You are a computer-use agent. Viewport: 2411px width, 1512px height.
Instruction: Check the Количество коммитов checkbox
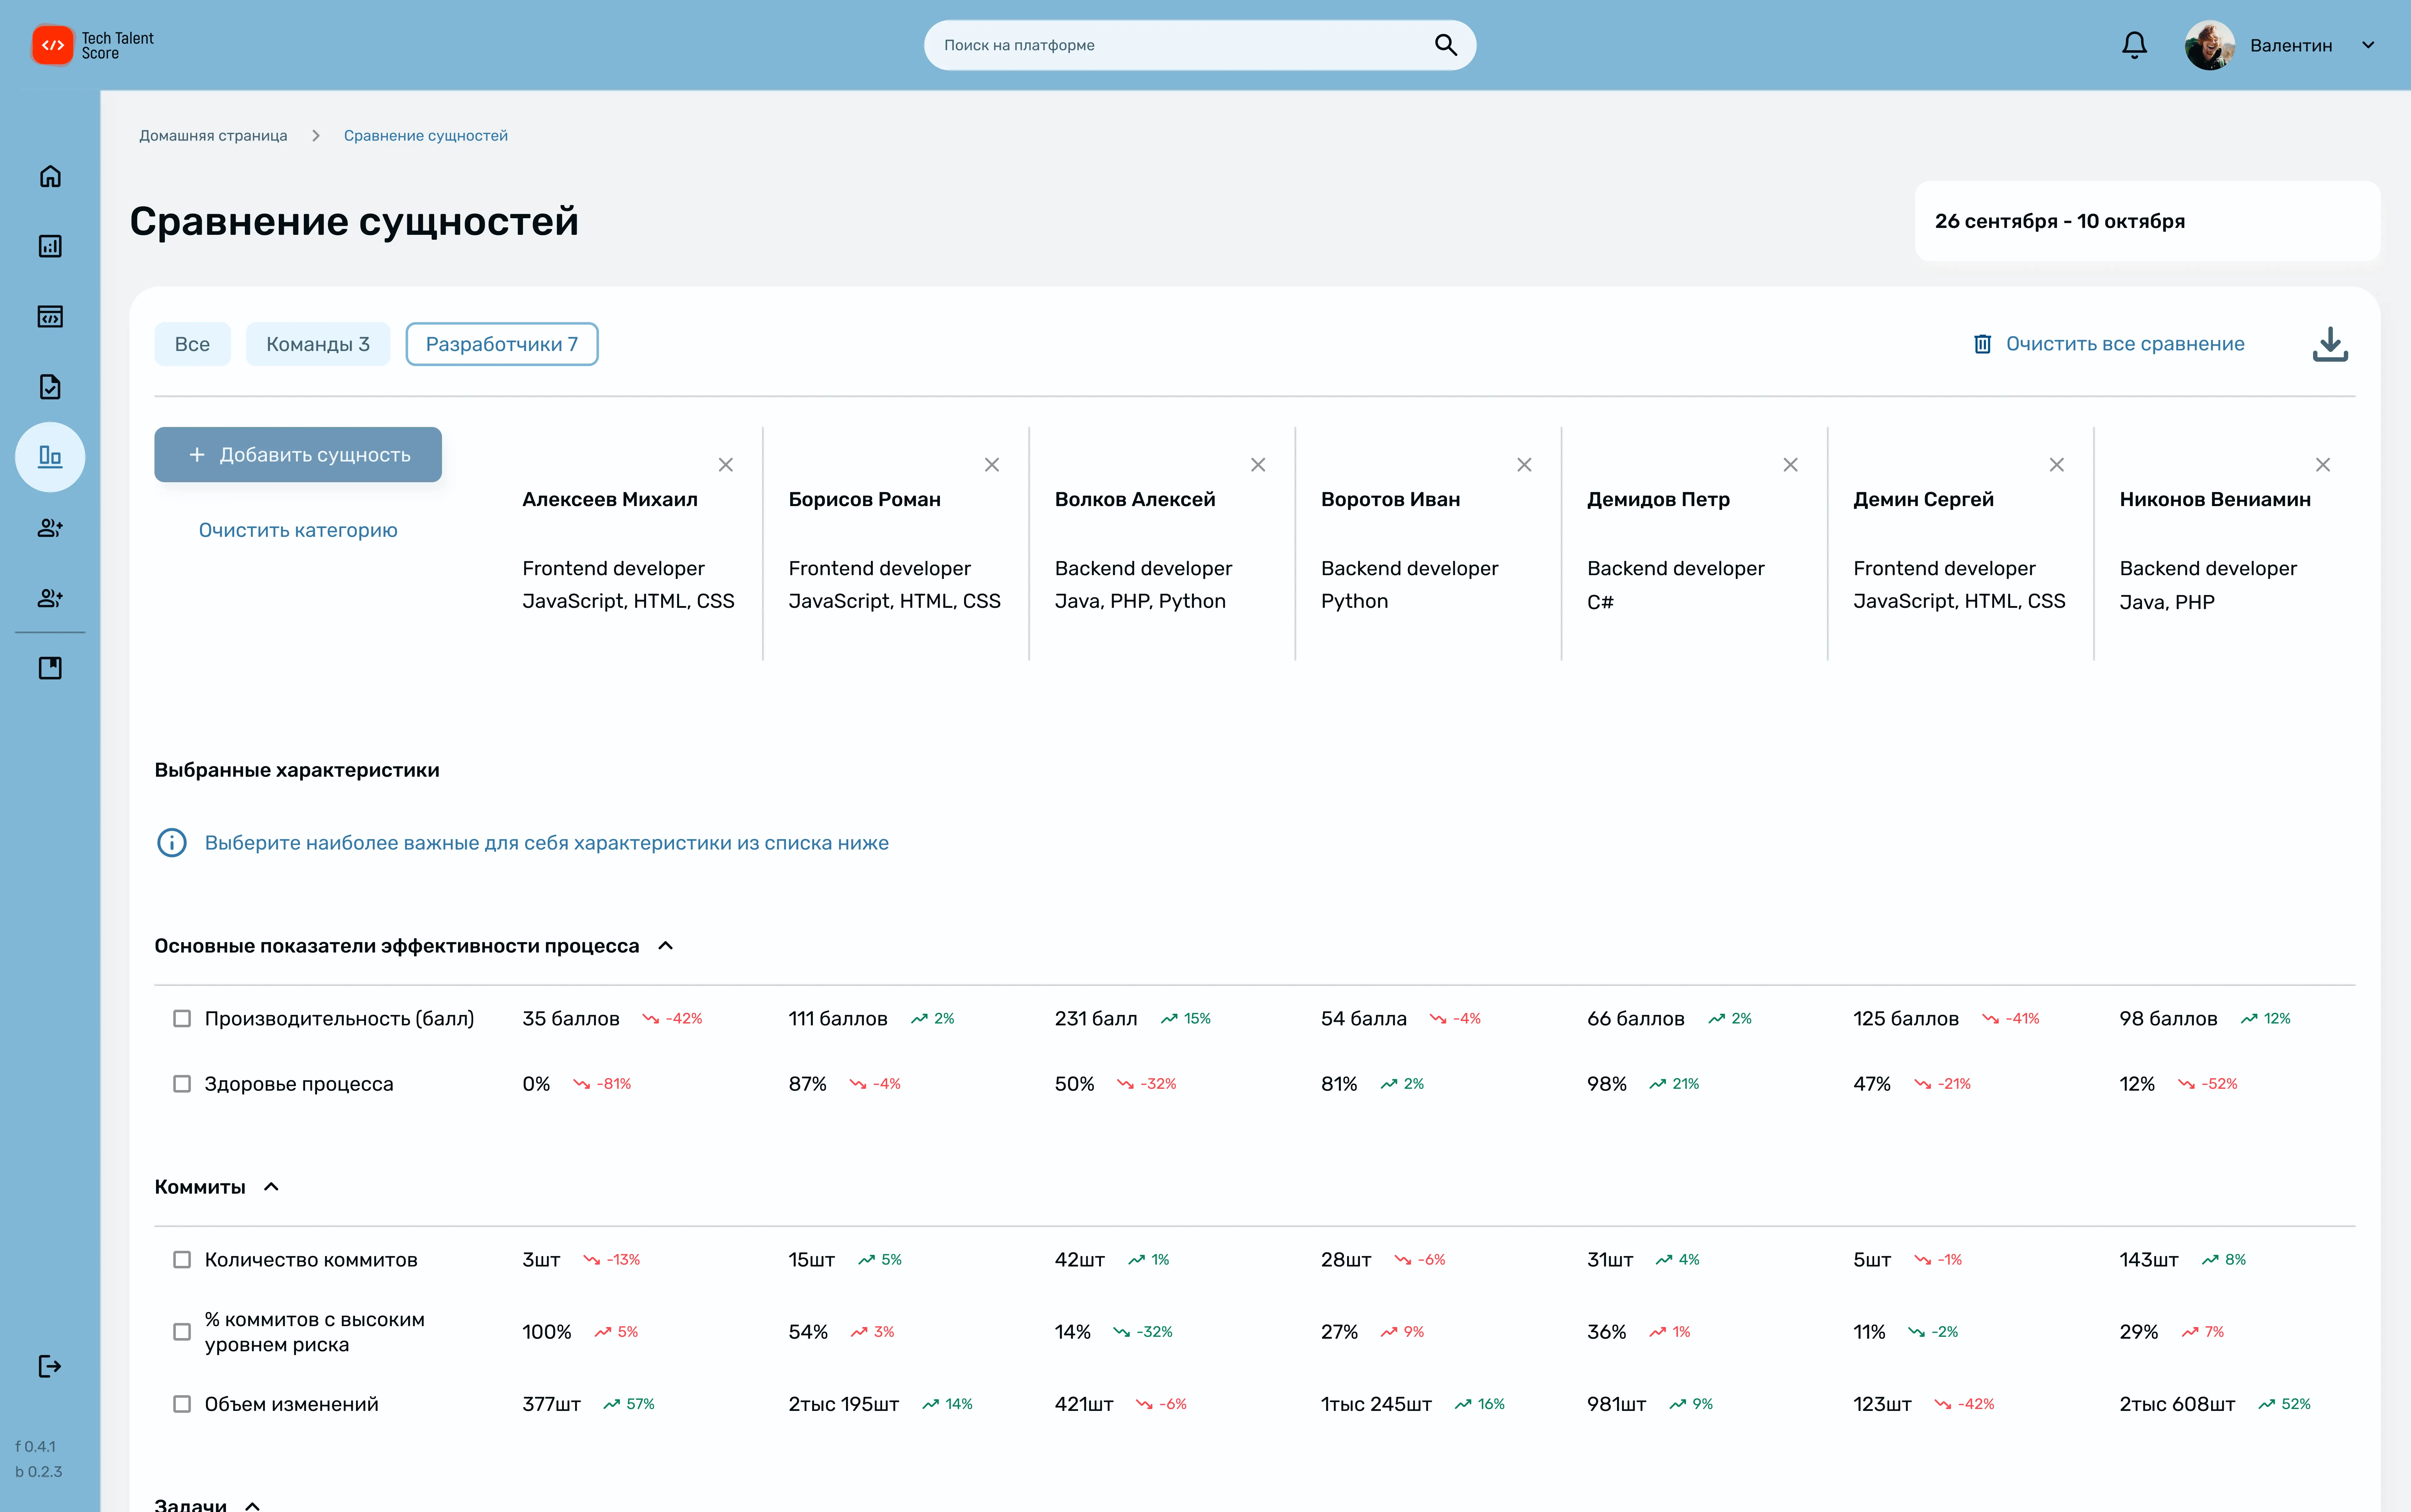182,1260
